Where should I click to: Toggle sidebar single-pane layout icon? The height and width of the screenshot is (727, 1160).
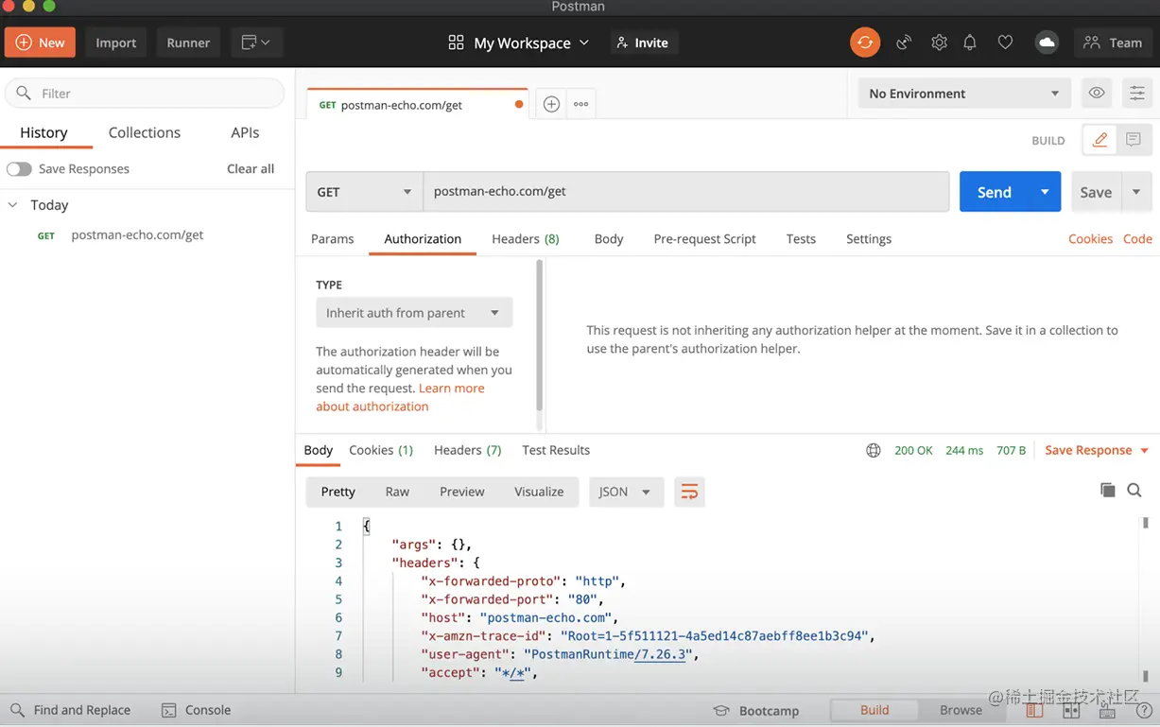click(1033, 710)
